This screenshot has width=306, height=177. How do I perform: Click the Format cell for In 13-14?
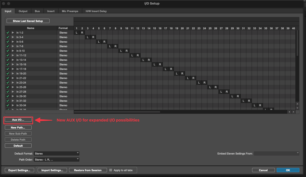(63, 60)
